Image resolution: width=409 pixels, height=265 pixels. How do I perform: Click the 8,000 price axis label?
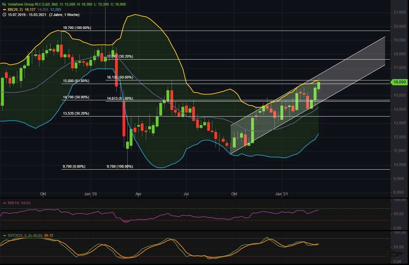400,193
